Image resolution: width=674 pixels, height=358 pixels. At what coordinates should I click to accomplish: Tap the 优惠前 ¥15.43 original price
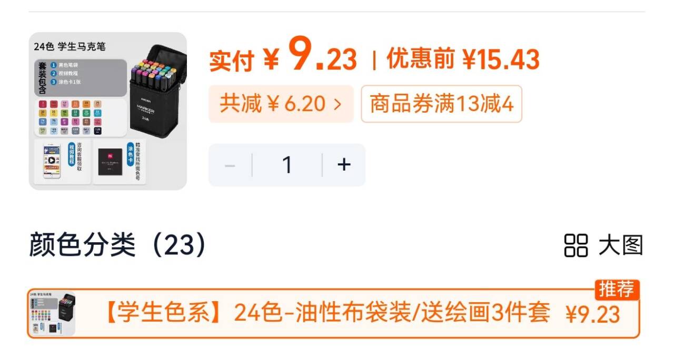[x=463, y=59]
